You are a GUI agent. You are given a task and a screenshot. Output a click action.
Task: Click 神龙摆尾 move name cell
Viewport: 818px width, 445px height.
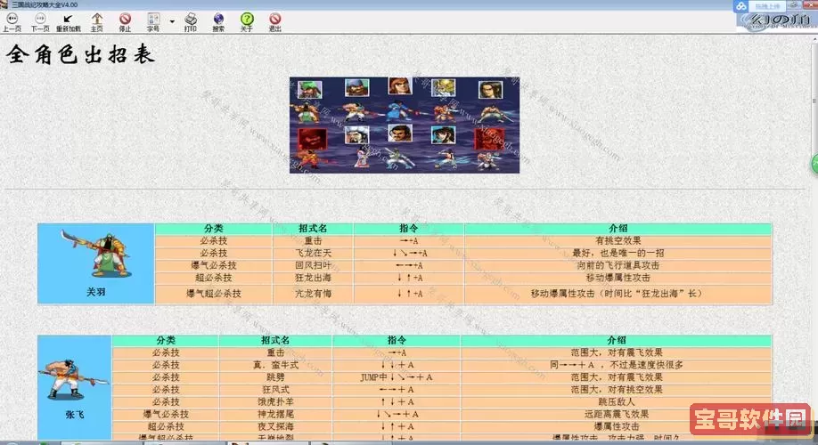pos(275,414)
